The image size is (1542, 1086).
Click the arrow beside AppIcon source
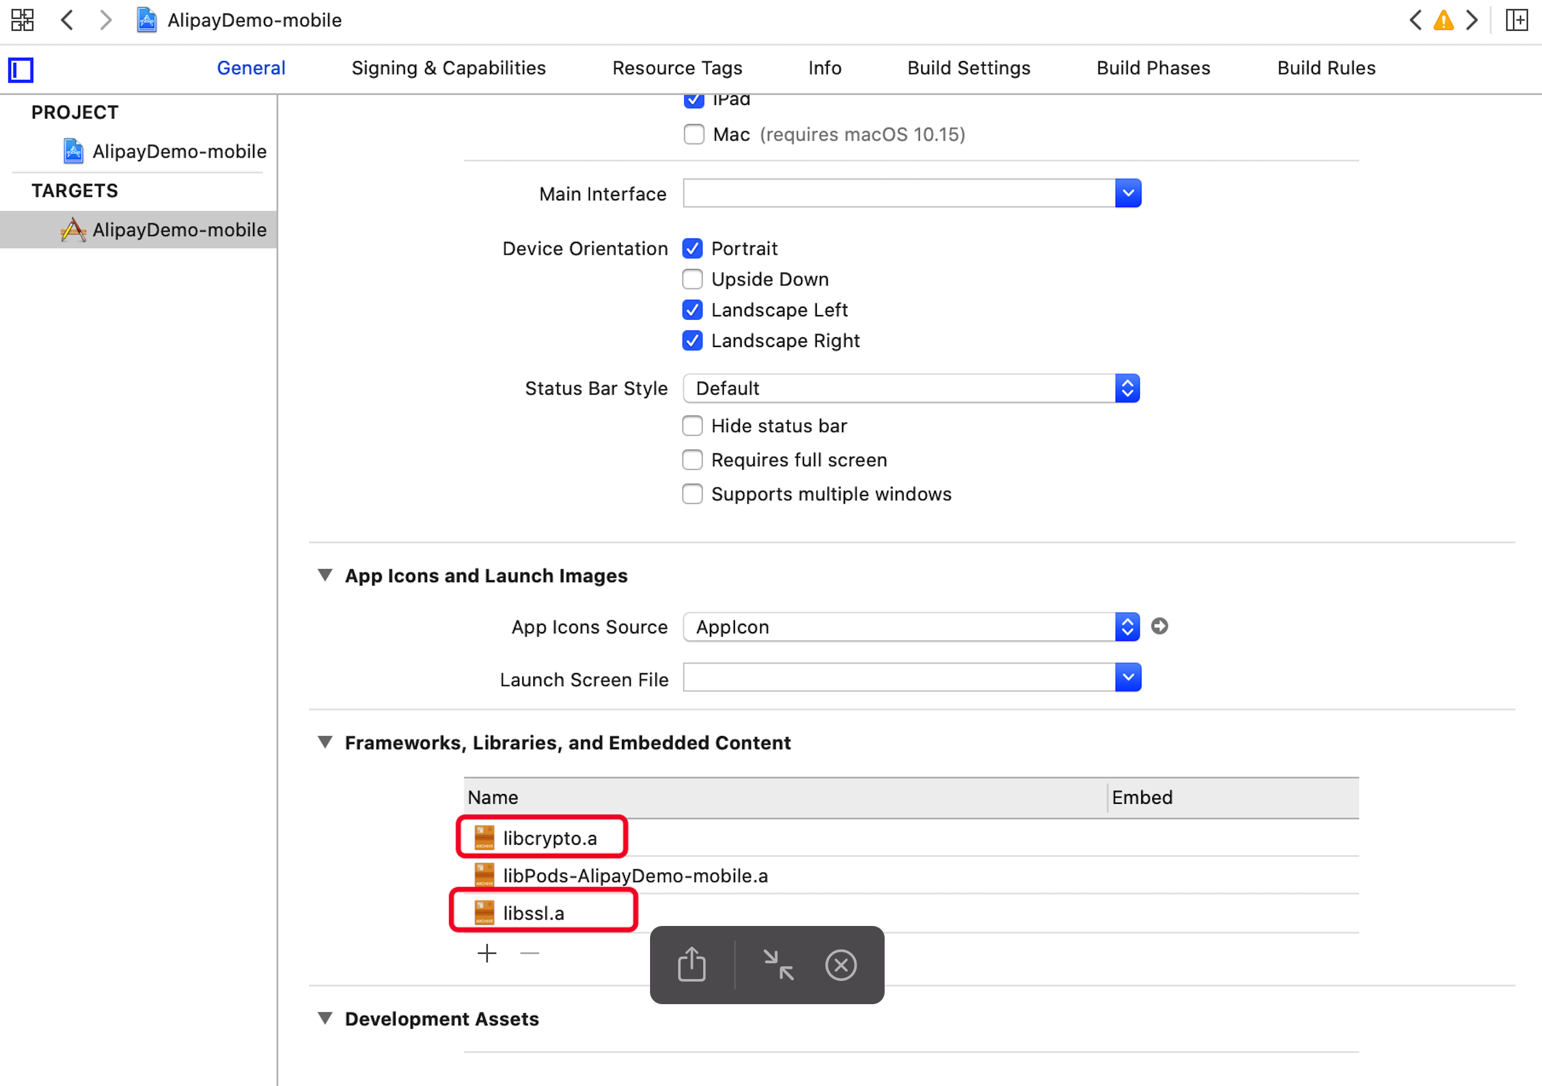(x=1159, y=627)
